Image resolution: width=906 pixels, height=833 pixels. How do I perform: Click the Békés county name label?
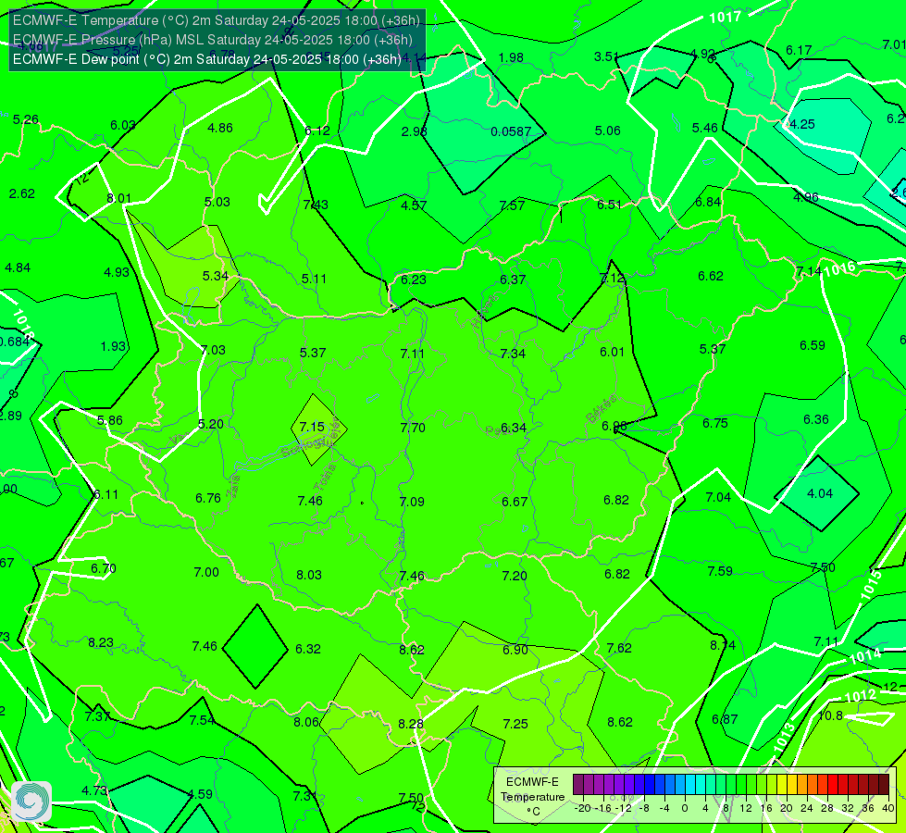point(601,408)
